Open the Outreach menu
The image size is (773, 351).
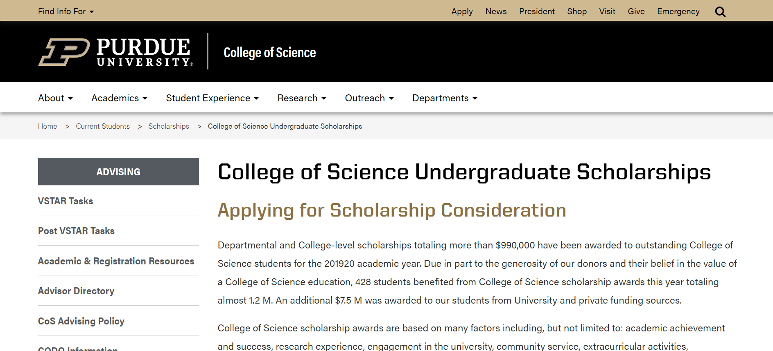click(369, 98)
